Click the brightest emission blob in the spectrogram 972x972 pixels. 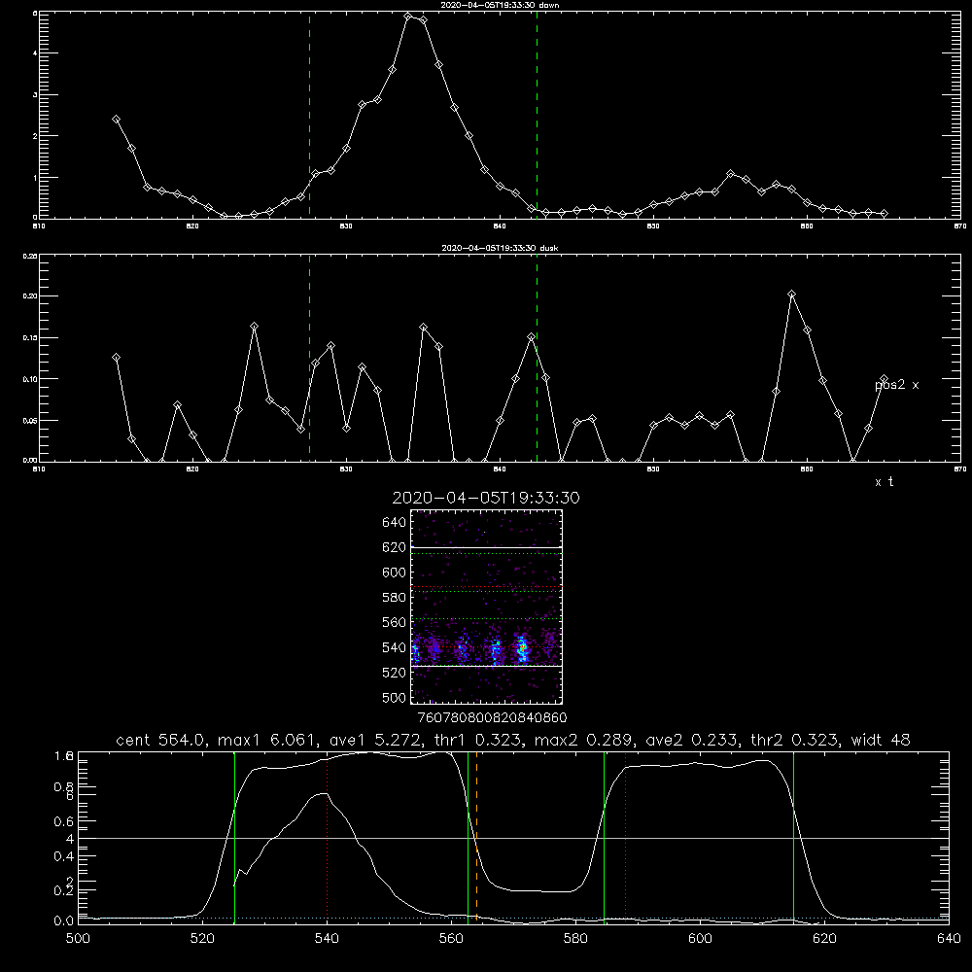click(523, 647)
